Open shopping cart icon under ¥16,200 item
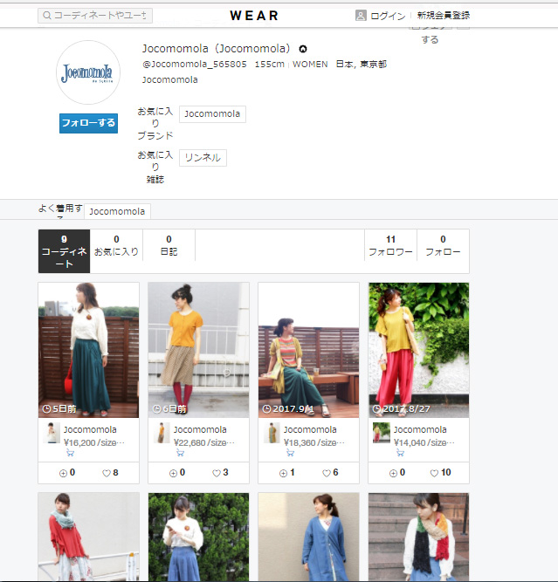This screenshot has height=582, width=558. [70, 453]
